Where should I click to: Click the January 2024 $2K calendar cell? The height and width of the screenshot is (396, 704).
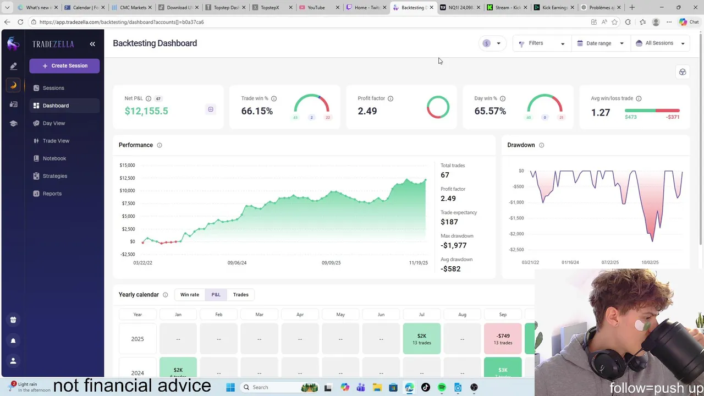[178, 367]
